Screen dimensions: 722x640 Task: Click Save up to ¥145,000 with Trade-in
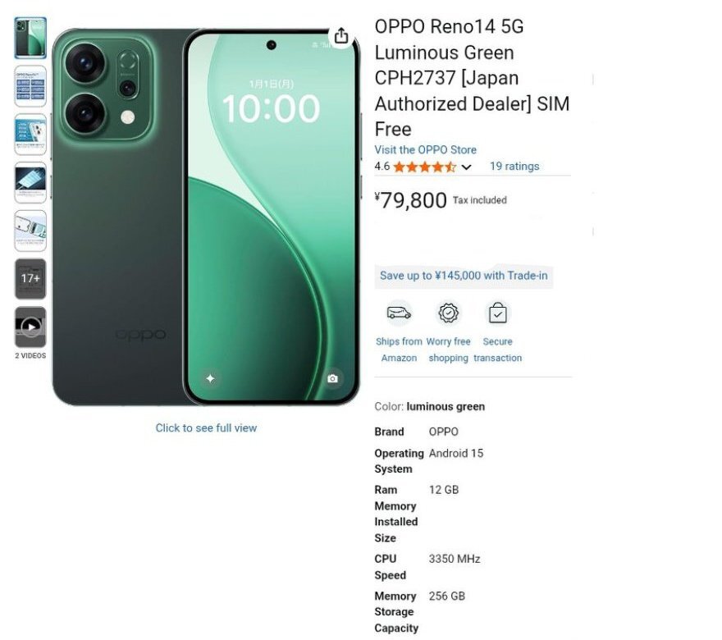pos(464,276)
